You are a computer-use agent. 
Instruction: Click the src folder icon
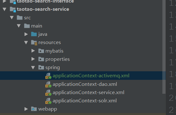coord(20,18)
